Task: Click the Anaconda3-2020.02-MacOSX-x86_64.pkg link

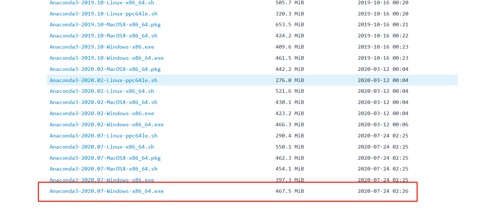Action: 105,69
